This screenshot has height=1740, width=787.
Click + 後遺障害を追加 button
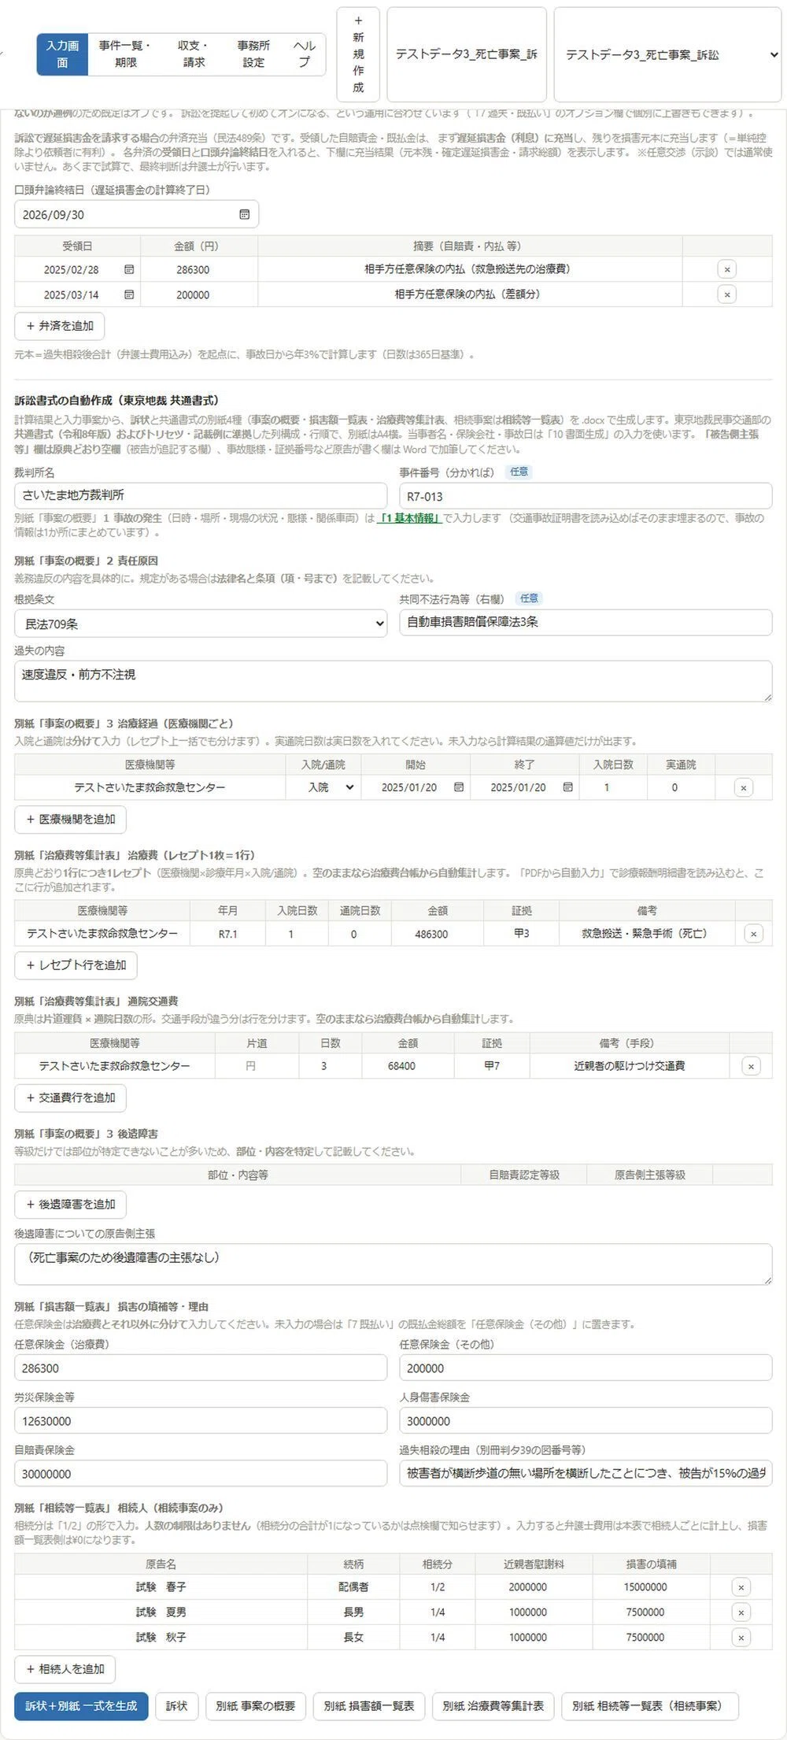[x=71, y=1205]
